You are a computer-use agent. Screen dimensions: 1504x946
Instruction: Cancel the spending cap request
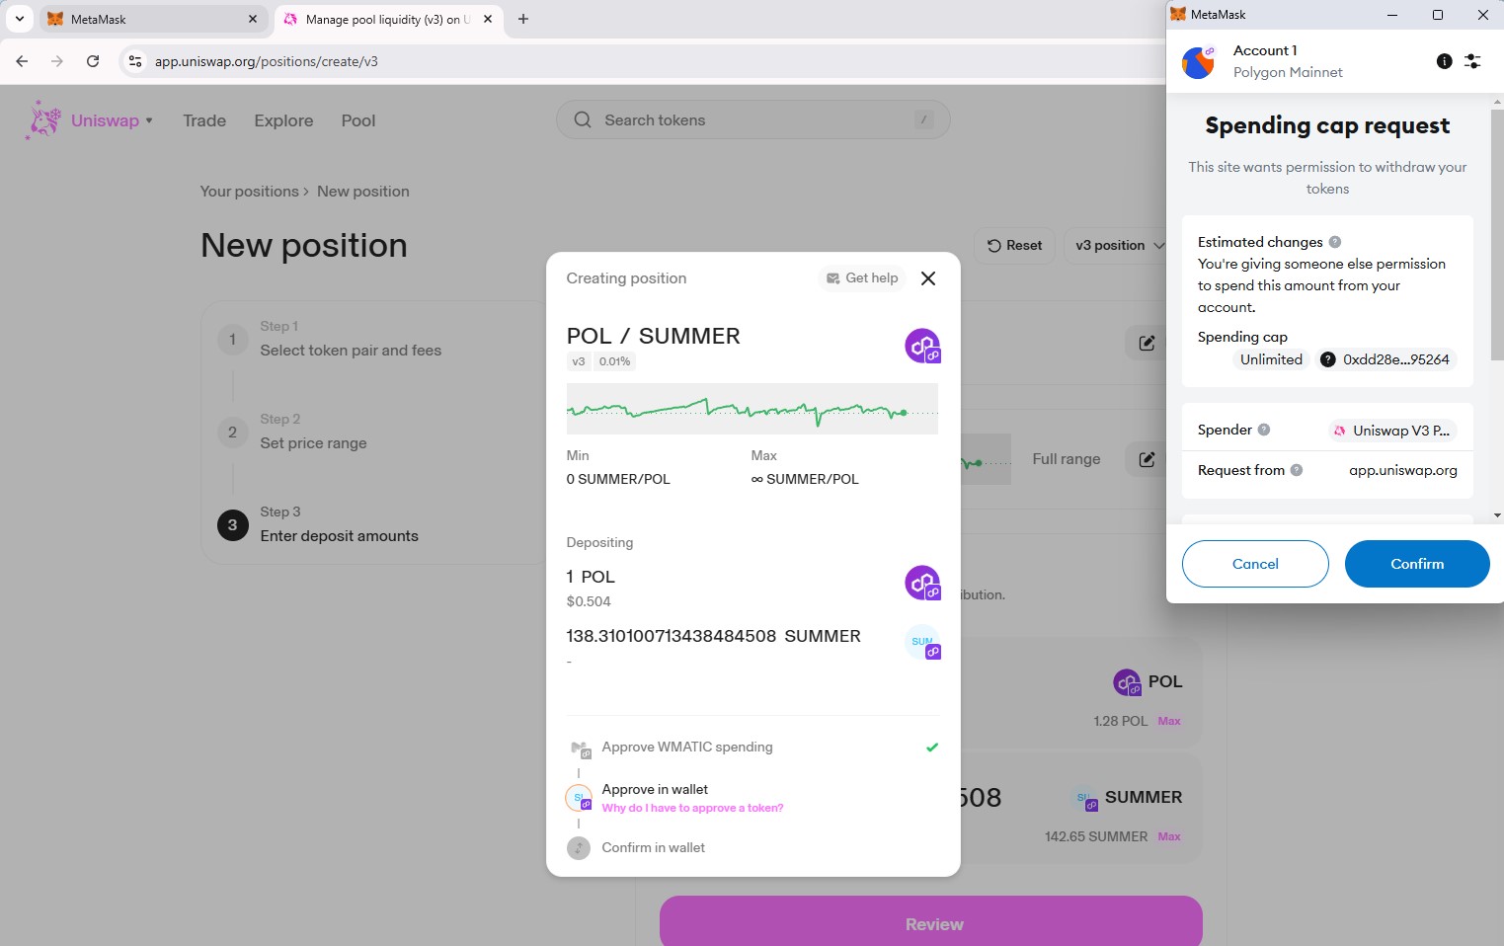pyautogui.click(x=1255, y=564)
